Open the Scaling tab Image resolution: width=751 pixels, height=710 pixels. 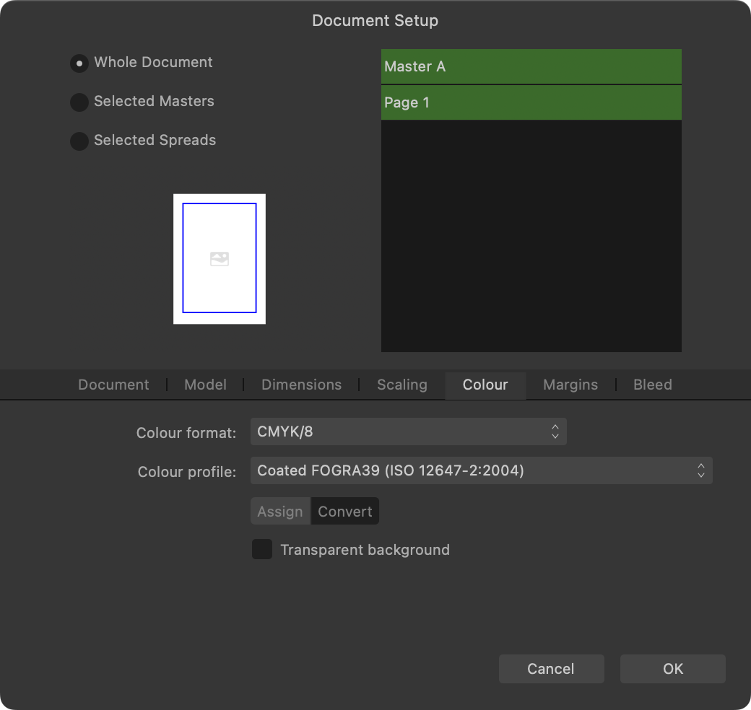point(401,385)
